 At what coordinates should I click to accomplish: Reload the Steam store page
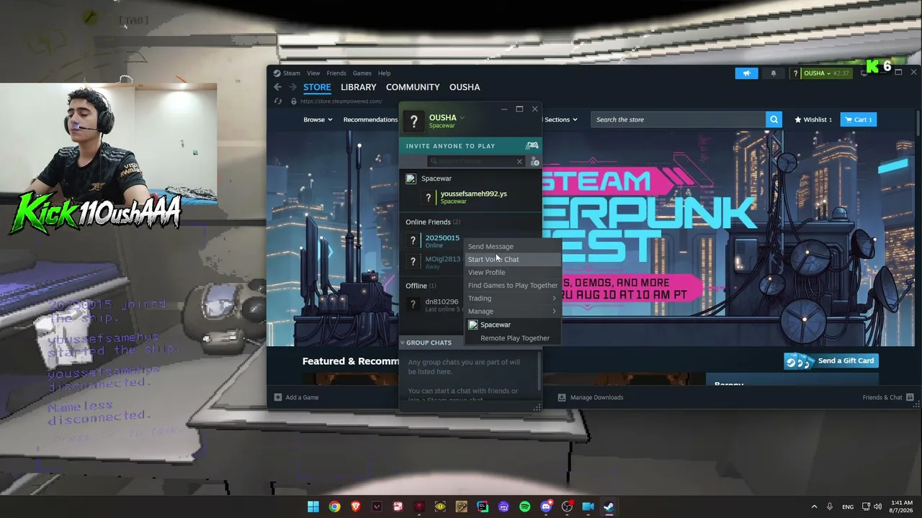[278, 101]
